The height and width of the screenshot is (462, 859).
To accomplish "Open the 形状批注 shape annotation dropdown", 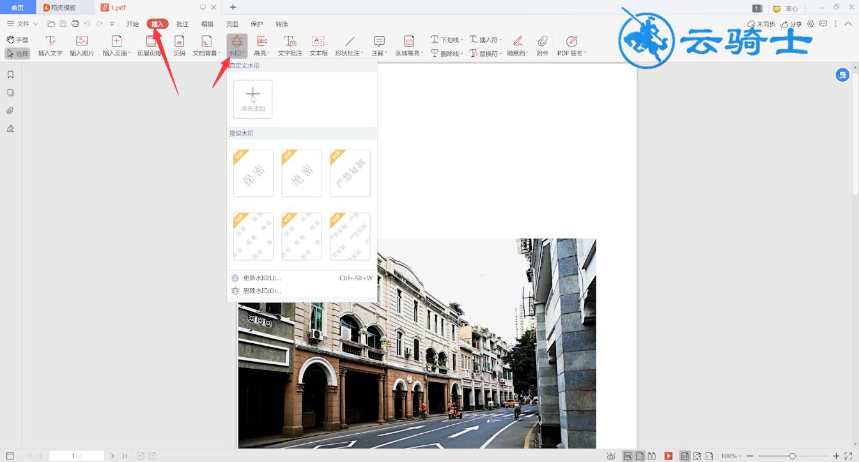I will [349, 46].
